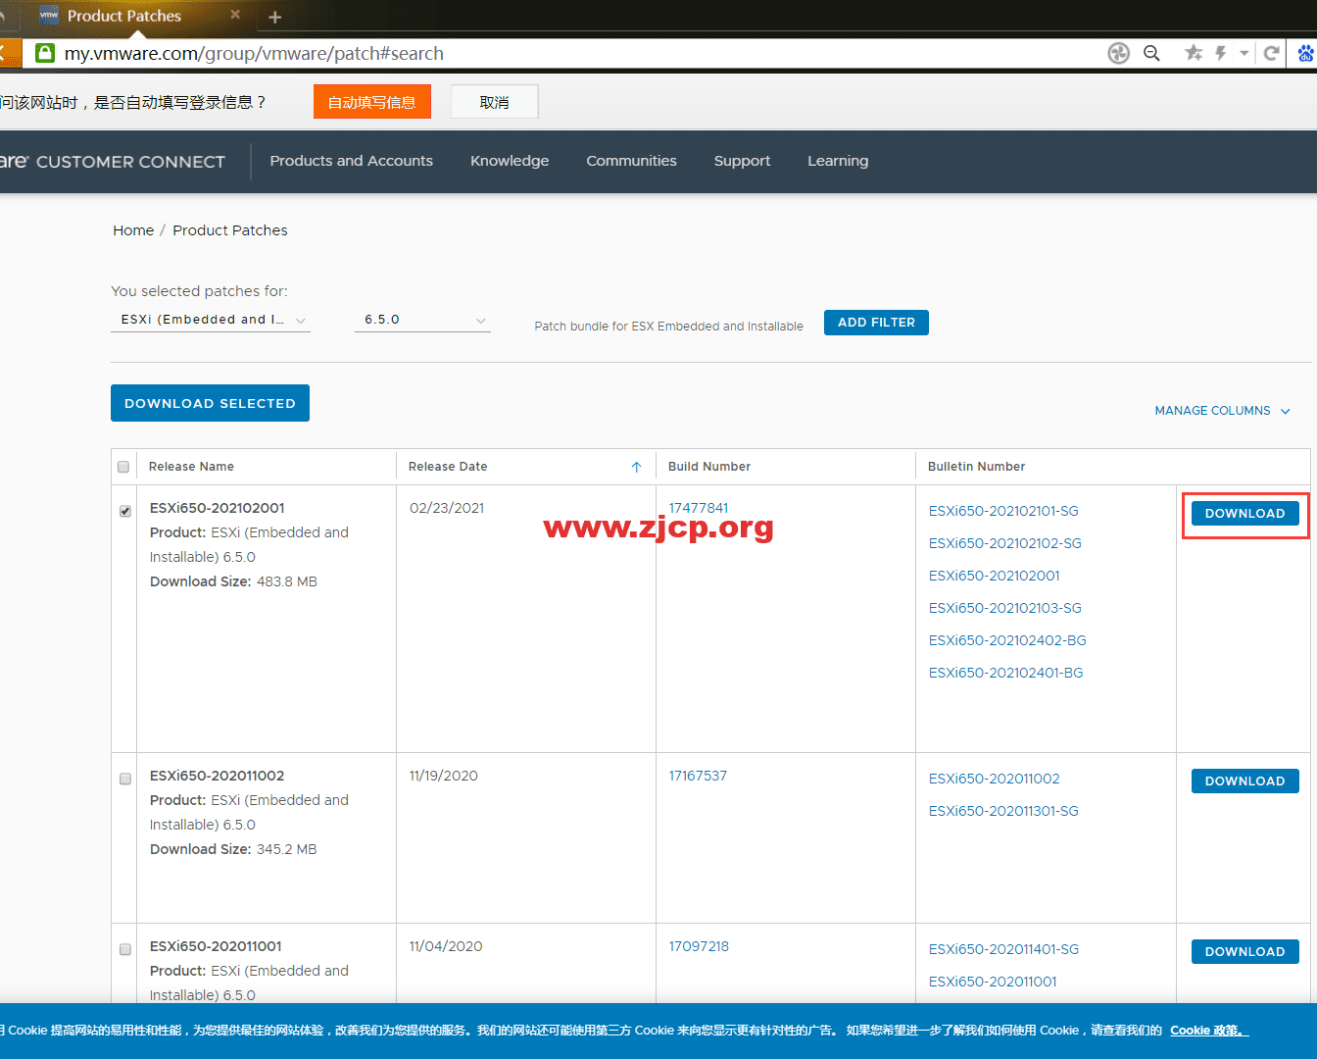This screenshot has width=1317, height=1059.
Task: Reload the page with refresh icon
Action: [x=1271, y=53]
